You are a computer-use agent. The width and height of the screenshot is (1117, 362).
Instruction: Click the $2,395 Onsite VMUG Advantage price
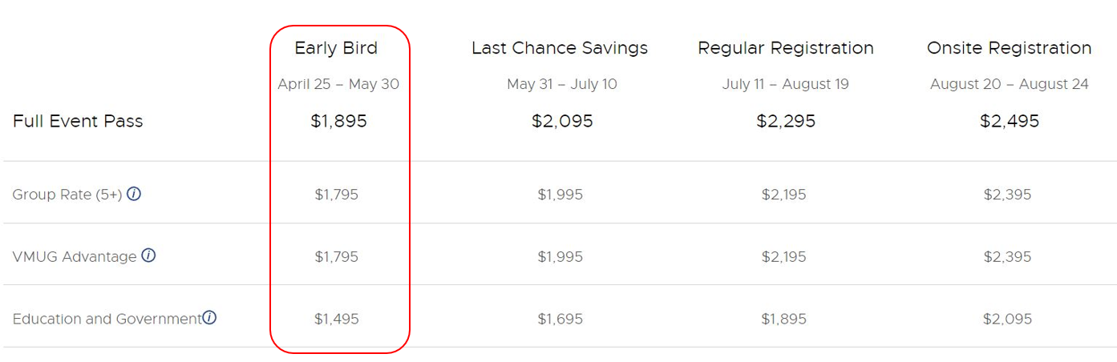pos(1007,257)
